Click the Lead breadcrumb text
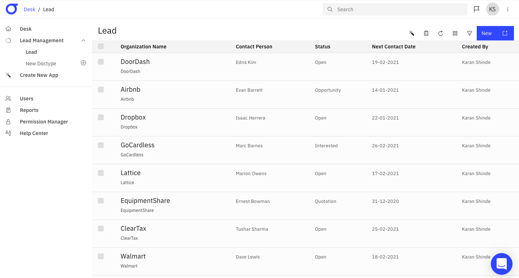Viewport: 519px width, 278px height. pyautogui.click(x=48, y=9)
